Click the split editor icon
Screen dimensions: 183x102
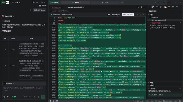click(x=141, y=7)
